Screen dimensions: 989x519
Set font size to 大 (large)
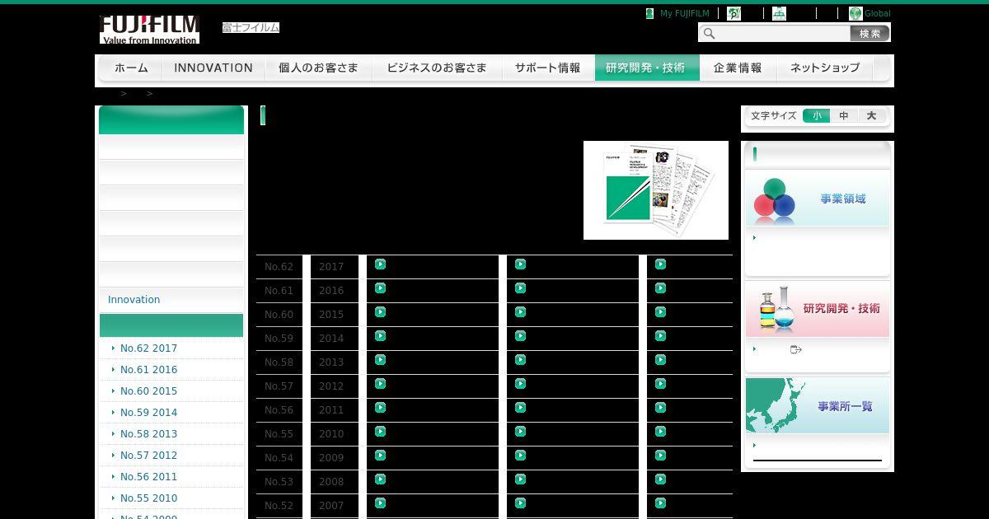coord(871,116)
